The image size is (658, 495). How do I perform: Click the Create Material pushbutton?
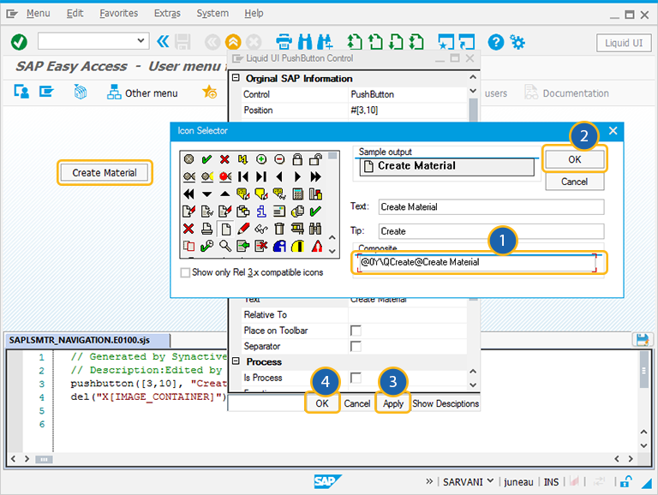point(105,172)
